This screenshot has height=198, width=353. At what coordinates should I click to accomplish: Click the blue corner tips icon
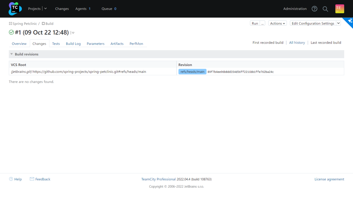[349, 21]
